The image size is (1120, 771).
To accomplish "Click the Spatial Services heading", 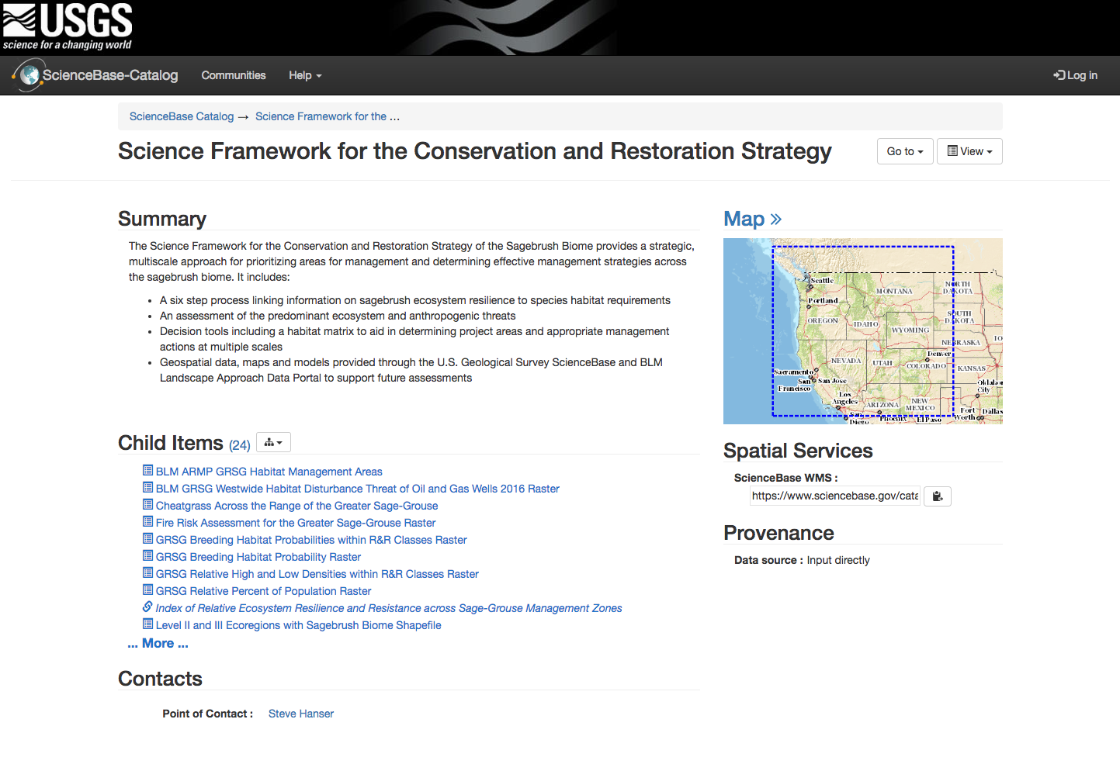I will (798, 451).
